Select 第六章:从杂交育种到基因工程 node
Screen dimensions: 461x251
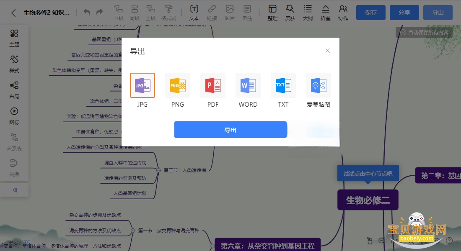coord(267,246)
